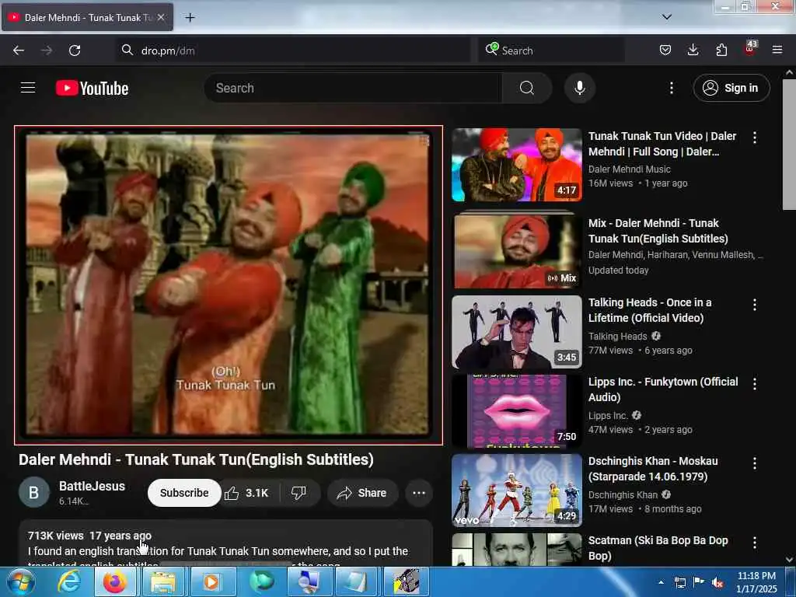The width and height of the screenshot is (796, 597).
Task: Open options menu for Funkytown video
Action: [x=754, y=383]
